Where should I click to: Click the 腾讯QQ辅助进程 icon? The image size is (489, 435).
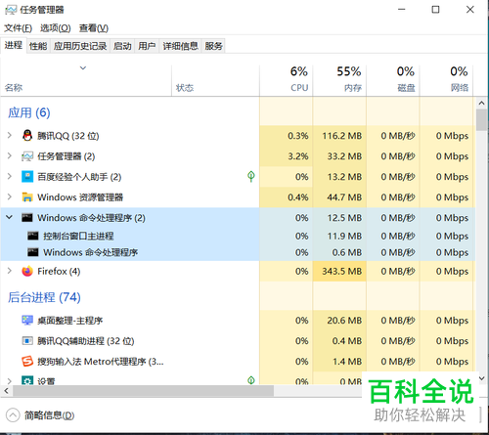tap(27, 341)
